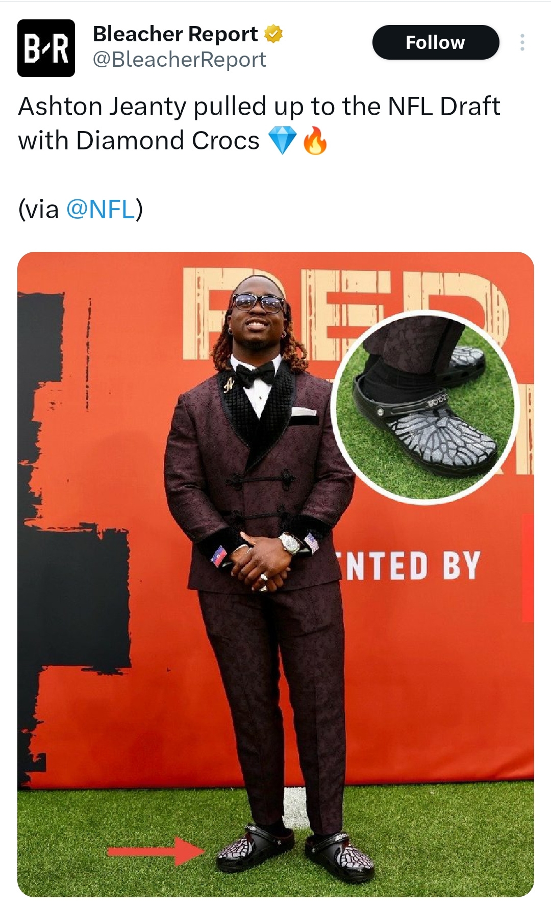This screenshot has width=551, height=909.
Task: Open the Bleacher Report display name
Action: (175, 34)
